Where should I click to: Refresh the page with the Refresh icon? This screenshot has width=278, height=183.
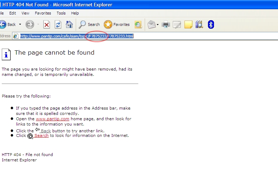(x=58, y=24)
